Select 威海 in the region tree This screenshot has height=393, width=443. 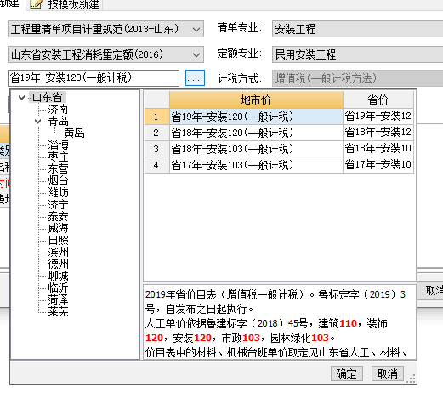coord(58,228)
